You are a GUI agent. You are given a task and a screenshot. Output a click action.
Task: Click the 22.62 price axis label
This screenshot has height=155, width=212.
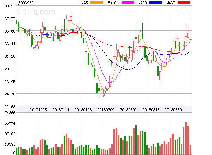pos(10,107)
